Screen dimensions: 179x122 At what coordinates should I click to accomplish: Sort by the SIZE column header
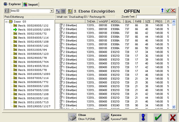click(x=149, y=21)
